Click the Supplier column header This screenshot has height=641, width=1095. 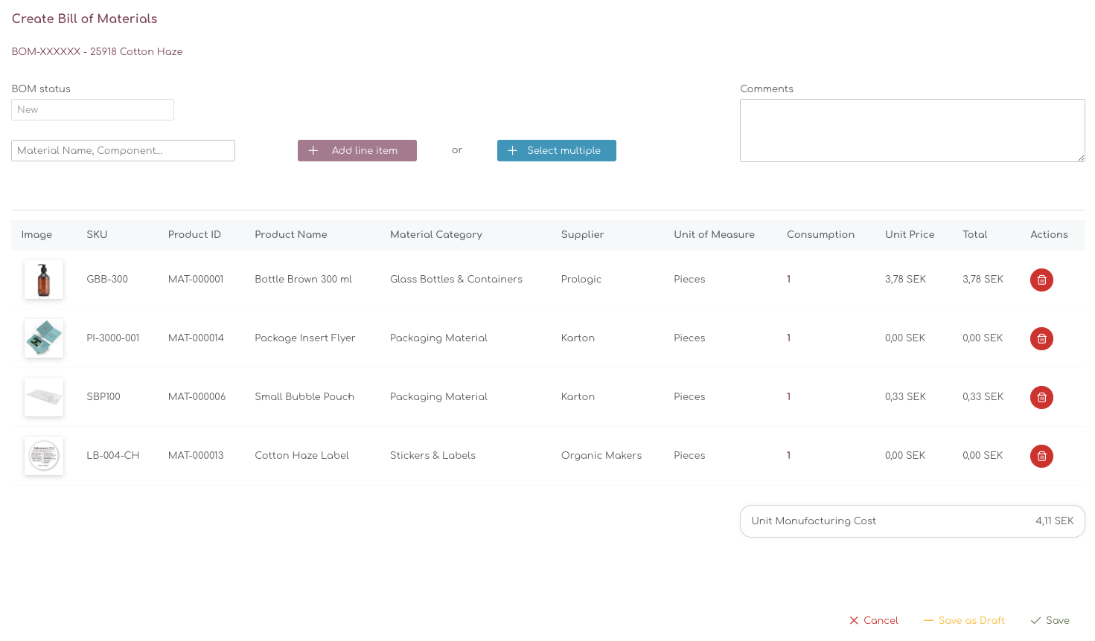click(582, 234)
